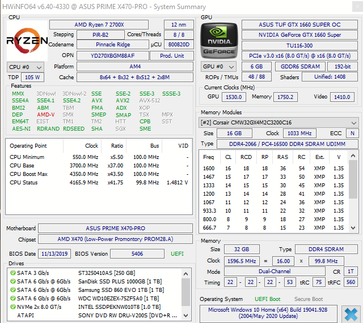Click the ASUS PRIME X470-PRO motherboard field

pos(115,229)
